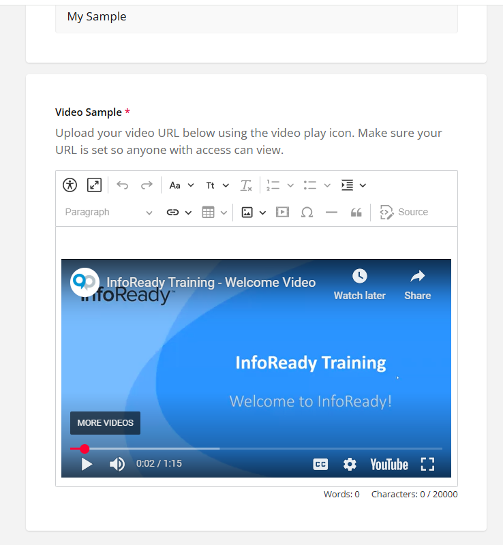Click the Words: 0 counter
Viewport: 503px width, 545px height.
tap(341, 495)
